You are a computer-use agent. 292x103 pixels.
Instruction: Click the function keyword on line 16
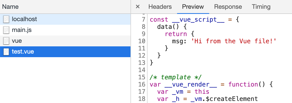point(243,84)
